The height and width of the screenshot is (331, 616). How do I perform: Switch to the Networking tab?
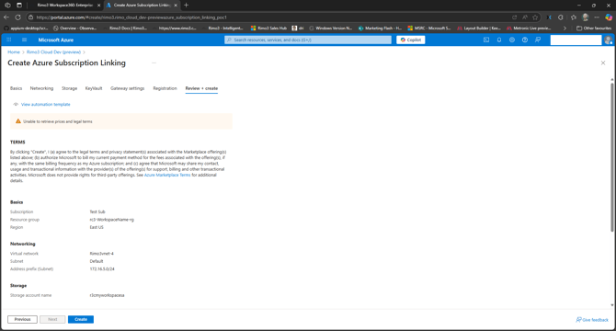click(x=41, y=88)
